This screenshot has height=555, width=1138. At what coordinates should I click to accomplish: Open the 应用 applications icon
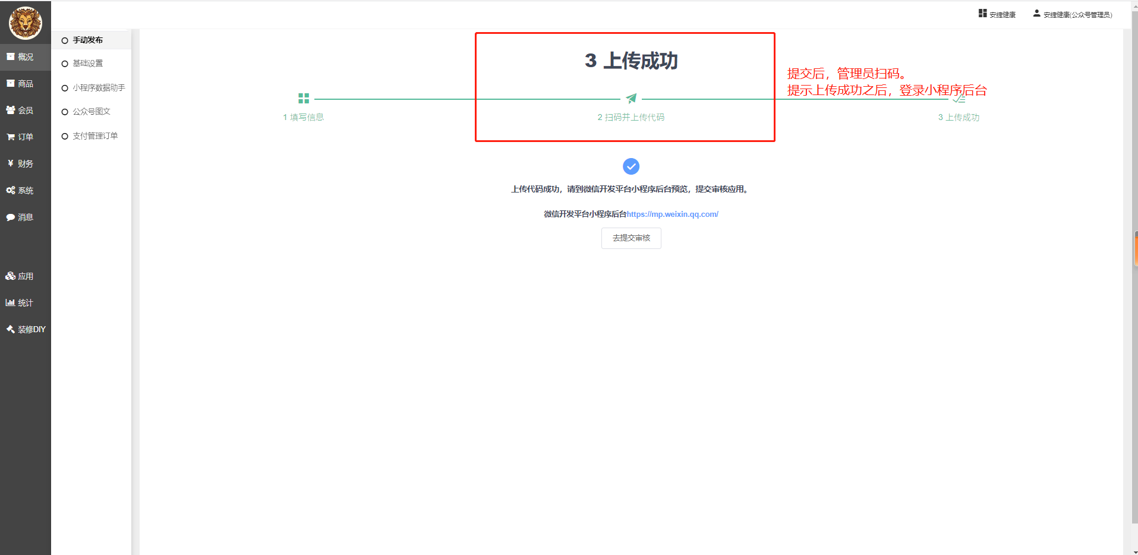pos(11,276)
